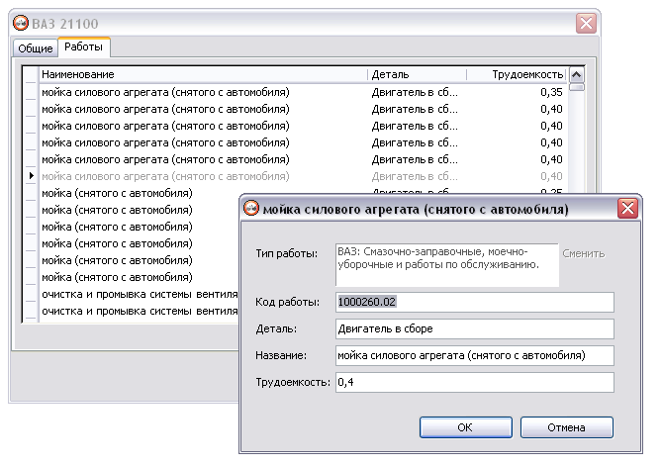The width and height of the screenshot is (661, 466).
Task: Click the Деталь field containing Двигатель в сборе
Action: [x=475, y=328]
